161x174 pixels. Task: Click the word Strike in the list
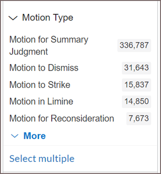click(x=59, y=85)
